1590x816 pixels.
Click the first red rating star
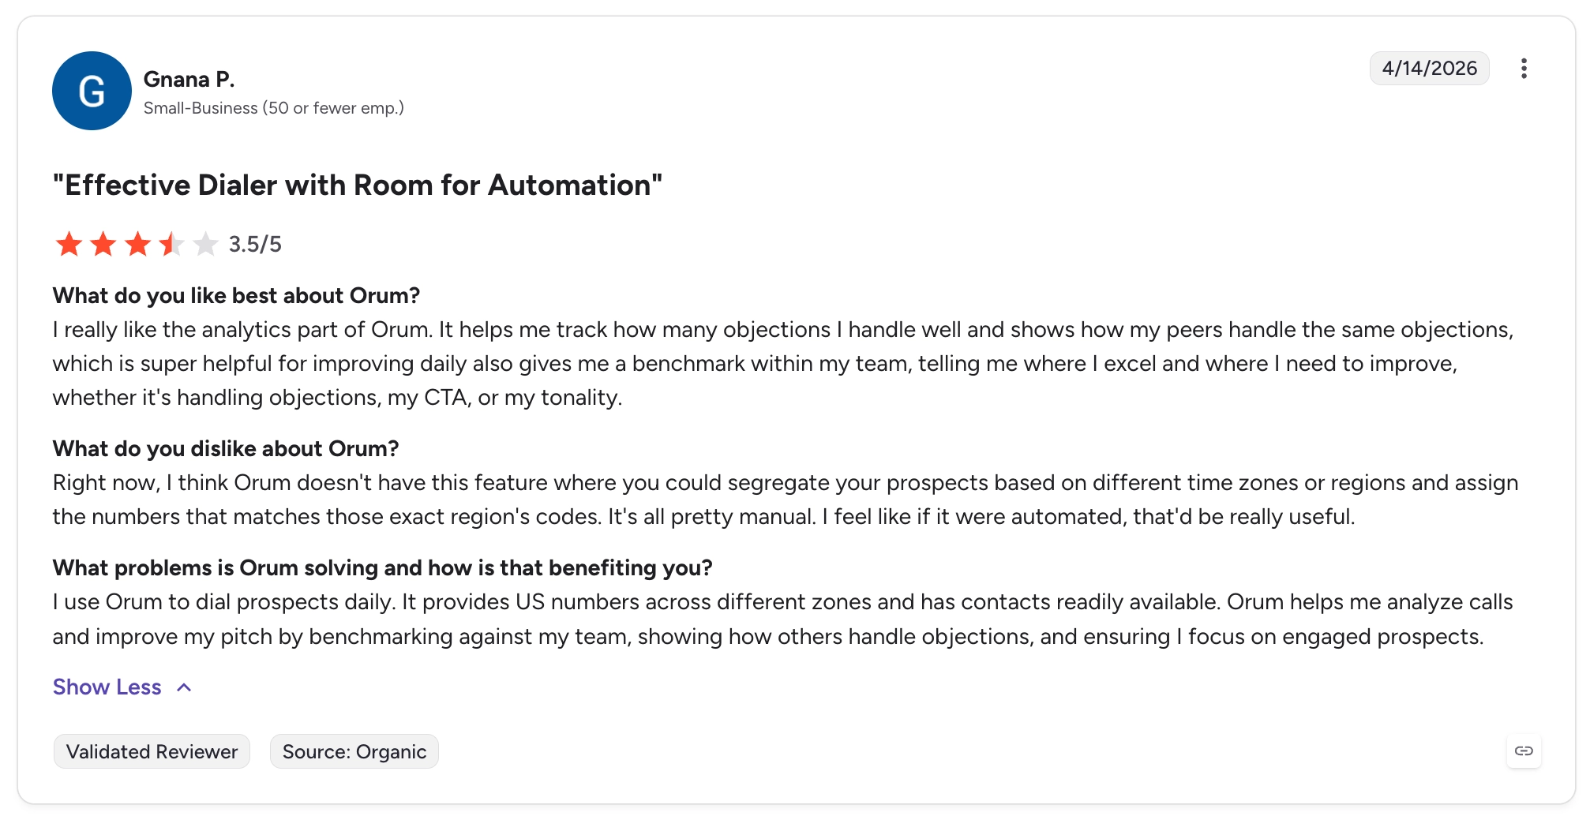[x=69, y=244]
